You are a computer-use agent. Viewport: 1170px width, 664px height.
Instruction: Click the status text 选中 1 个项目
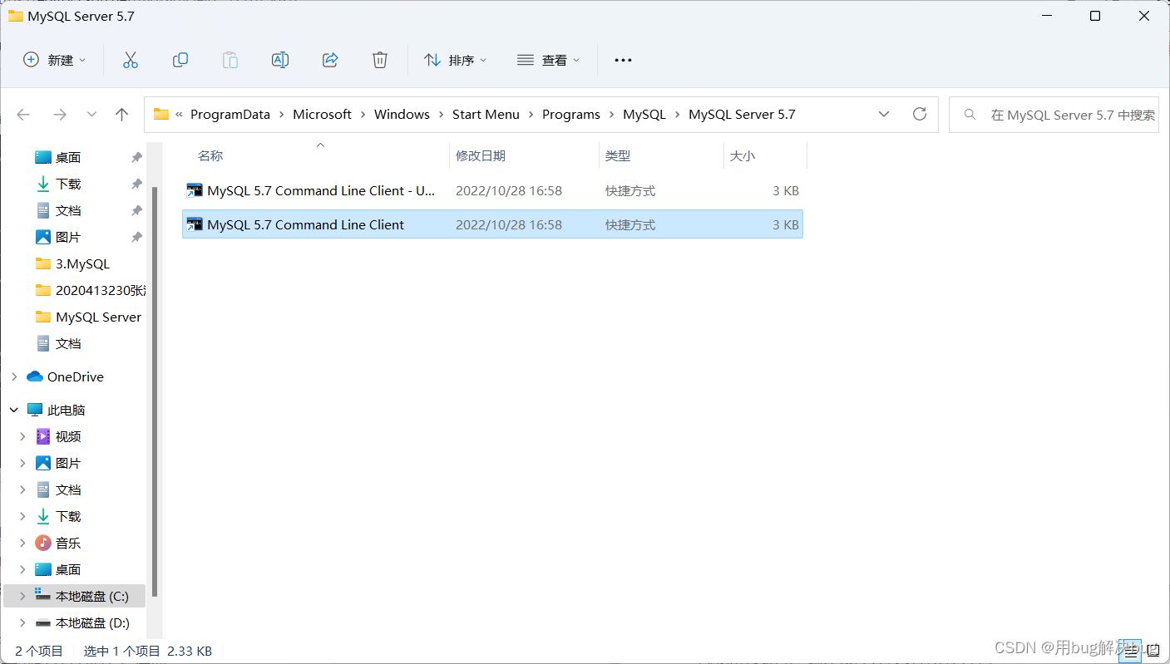click(121, 651)
